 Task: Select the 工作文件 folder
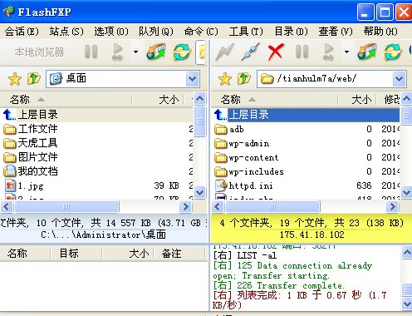97,129
